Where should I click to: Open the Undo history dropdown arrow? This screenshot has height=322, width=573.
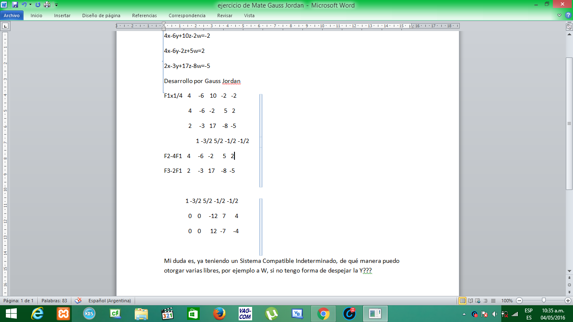30,5
